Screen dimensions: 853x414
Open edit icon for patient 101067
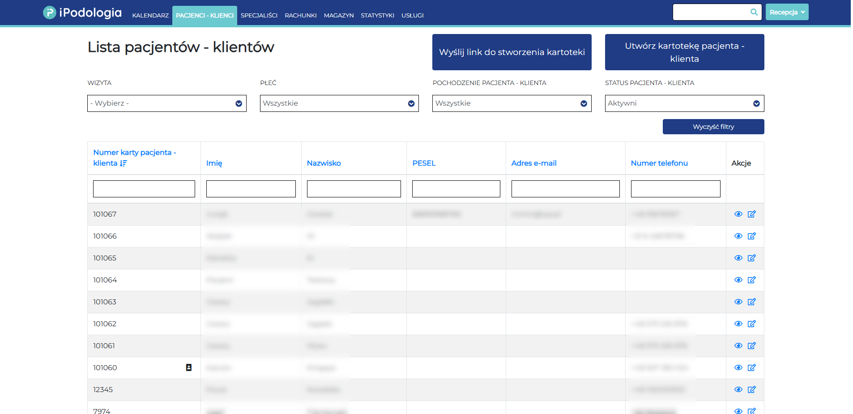pos(751,214)
